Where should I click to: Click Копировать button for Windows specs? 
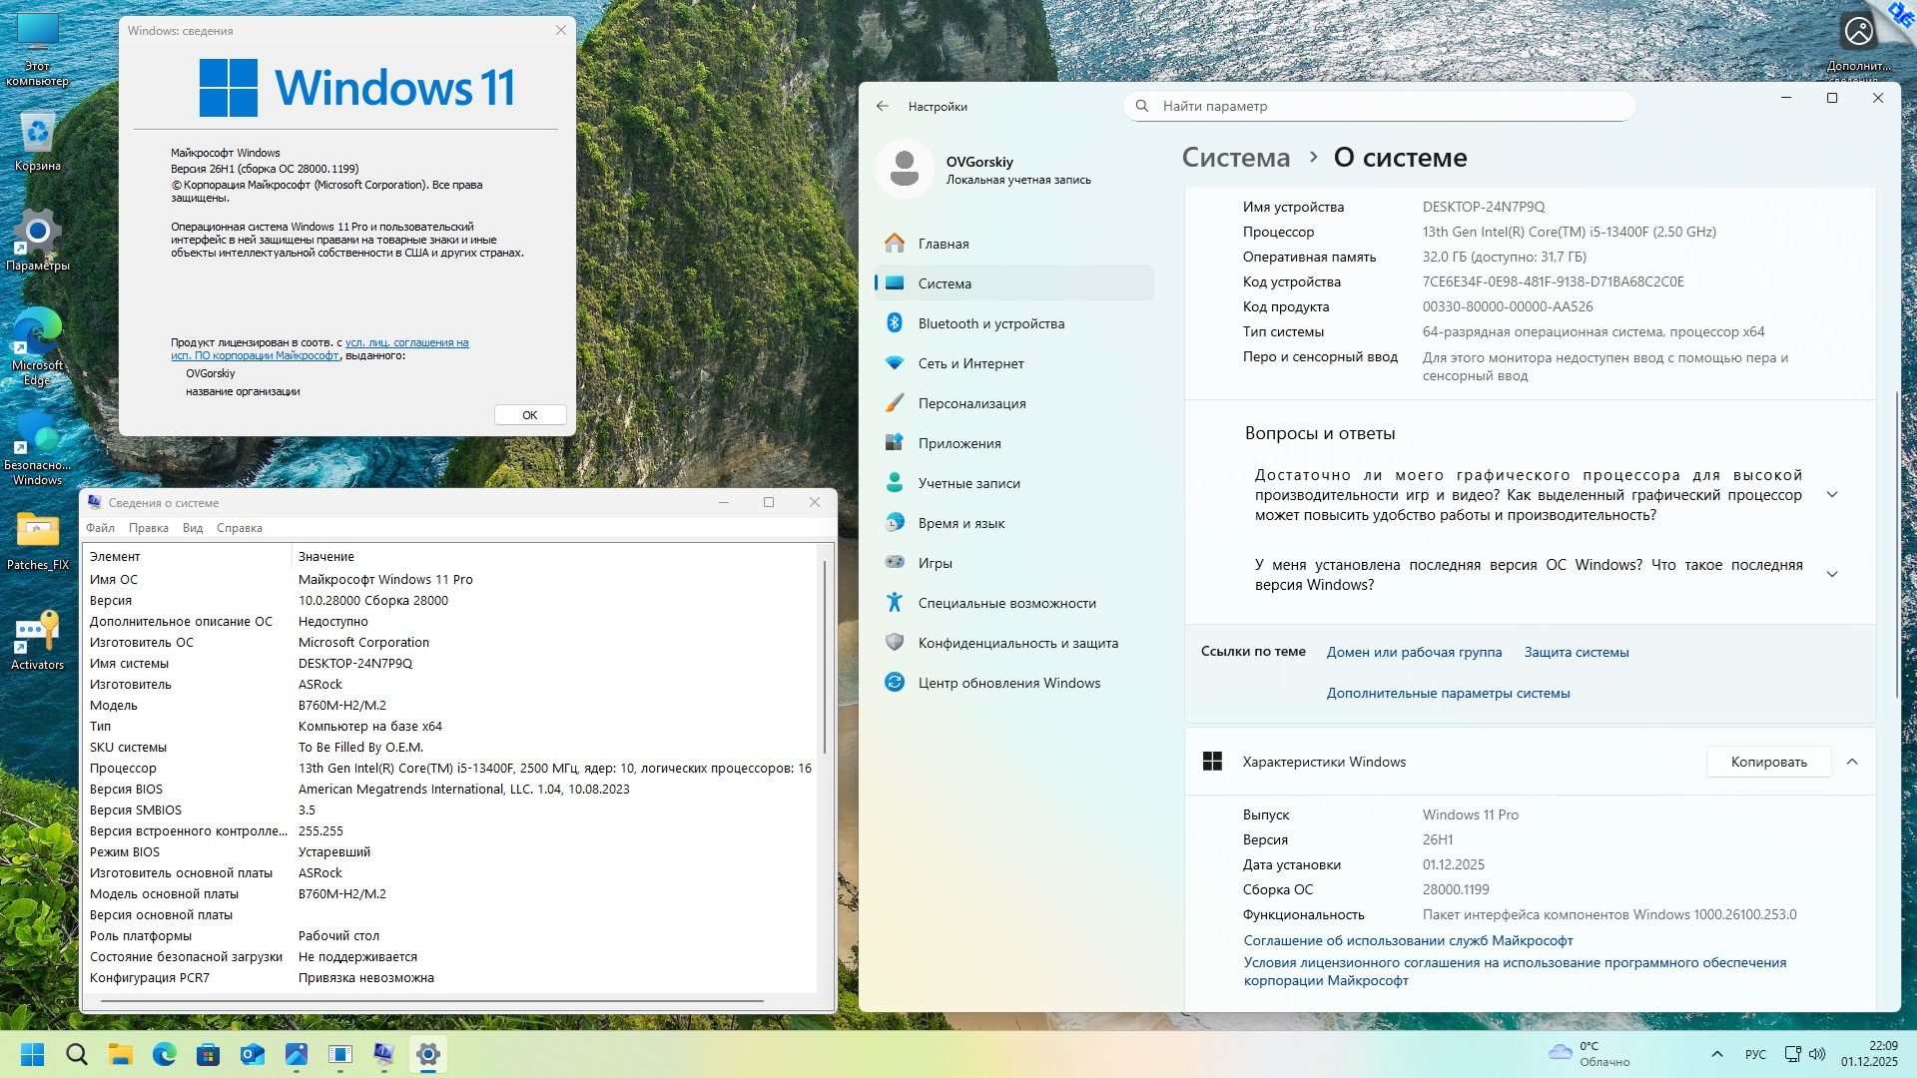point(1768,762)
